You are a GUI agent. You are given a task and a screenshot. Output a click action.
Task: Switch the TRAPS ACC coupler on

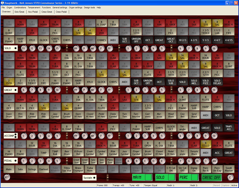tap(229, 127)
